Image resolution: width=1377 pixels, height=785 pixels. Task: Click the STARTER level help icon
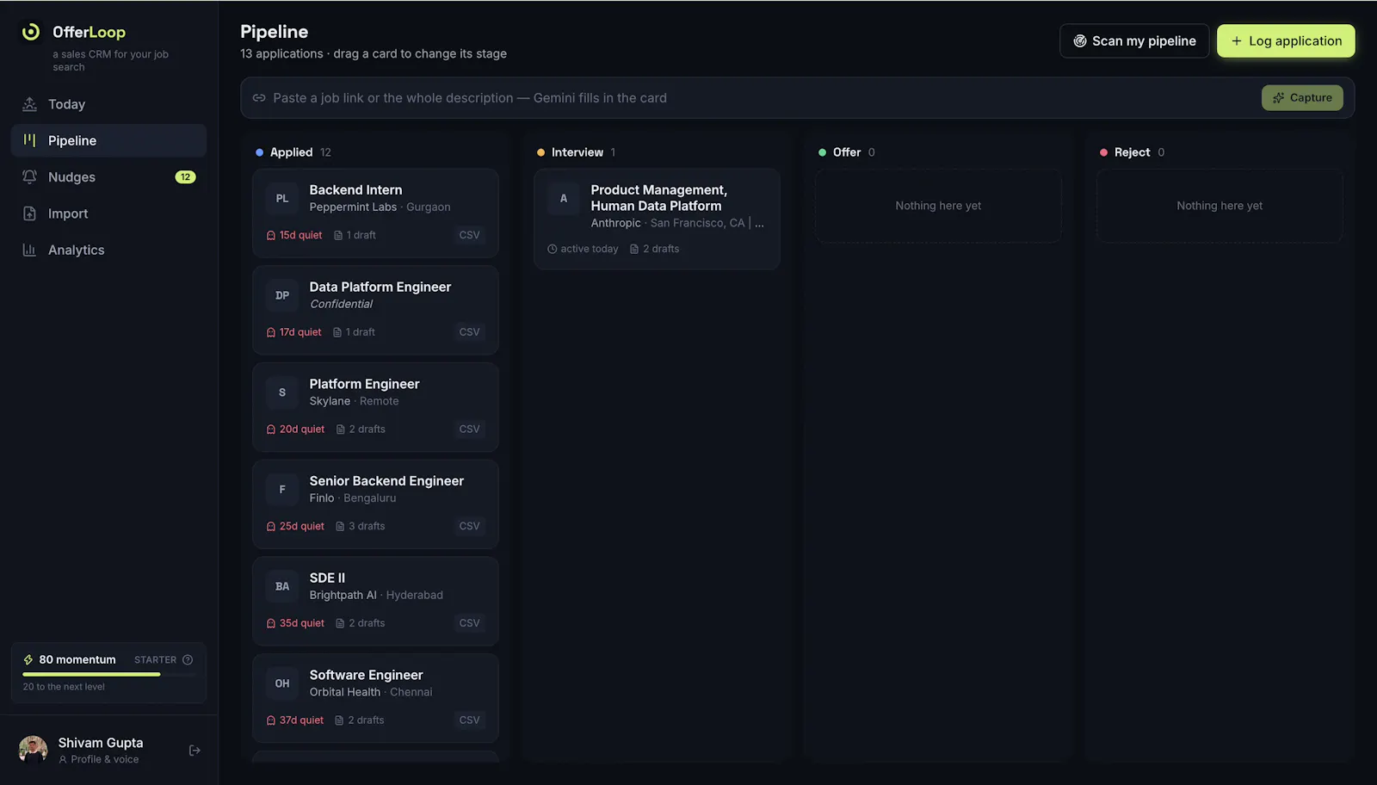(188, 660)
